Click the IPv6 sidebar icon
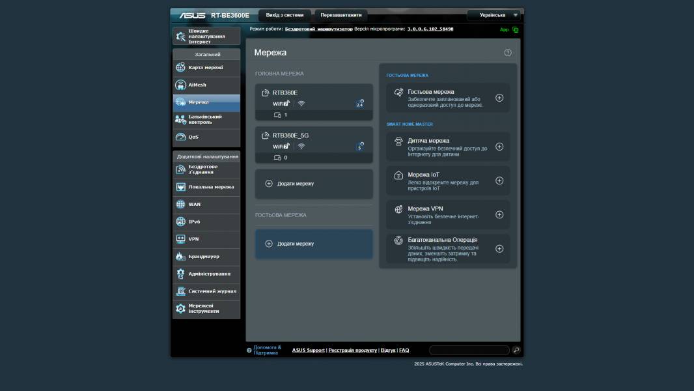 point(180,222)
